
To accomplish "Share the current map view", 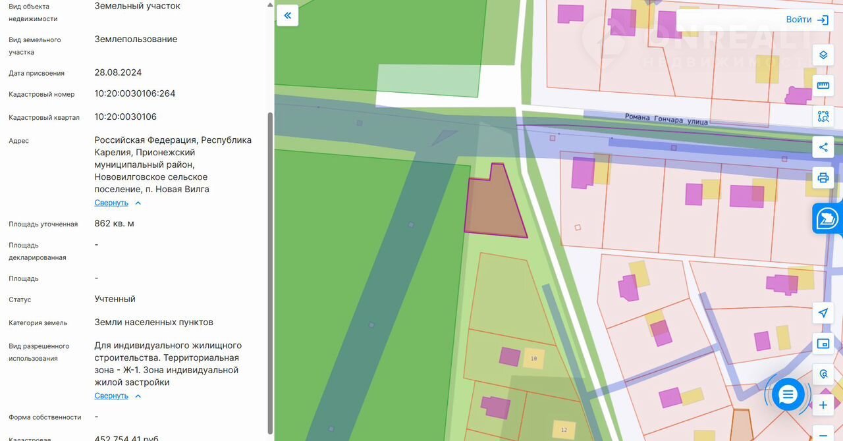I will 823,147.
